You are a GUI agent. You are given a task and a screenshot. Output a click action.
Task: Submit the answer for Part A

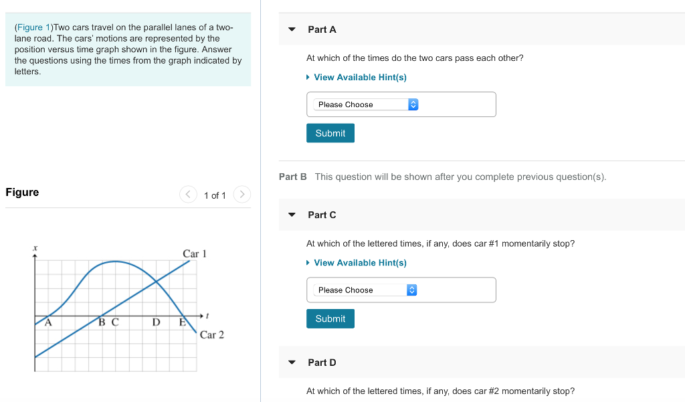coord(330,132)
